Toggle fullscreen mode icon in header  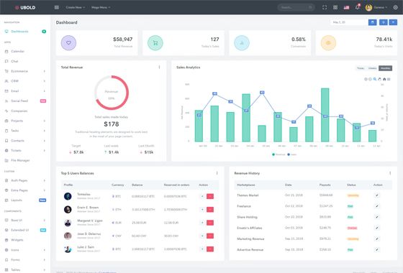coord(325,7)
